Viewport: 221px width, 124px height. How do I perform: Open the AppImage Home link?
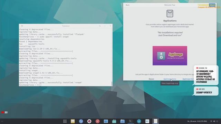click(x=170, y=79)
